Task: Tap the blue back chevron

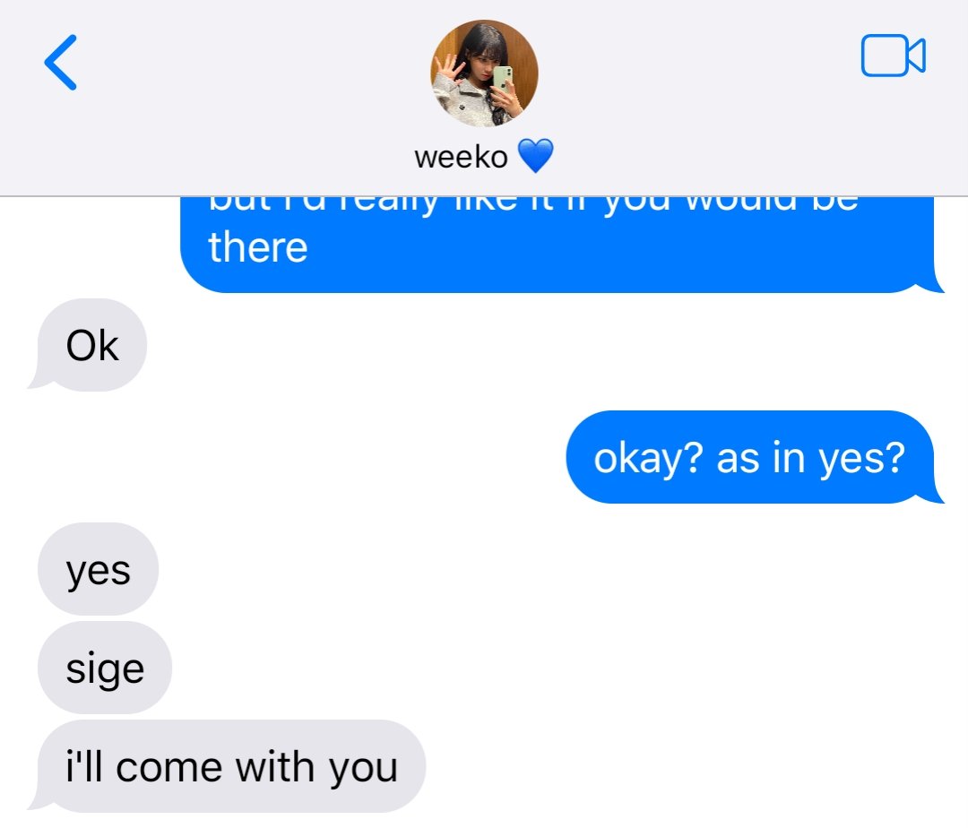Action: 61,63
